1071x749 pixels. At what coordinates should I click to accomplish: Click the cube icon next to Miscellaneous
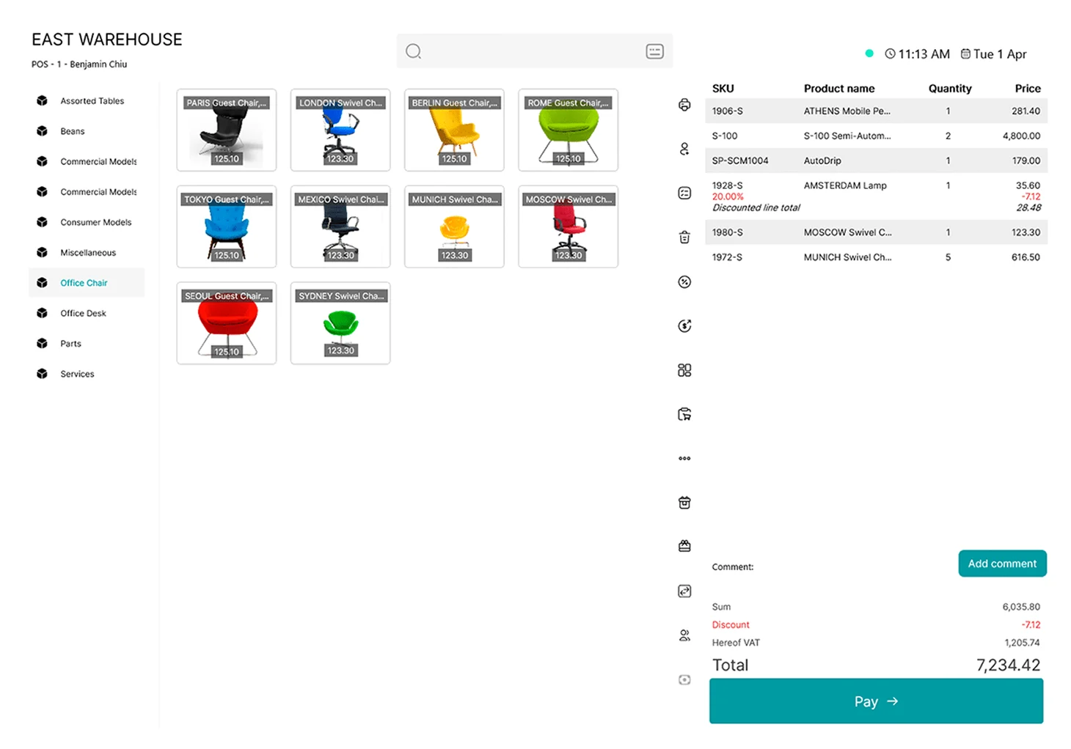[43, 252]
